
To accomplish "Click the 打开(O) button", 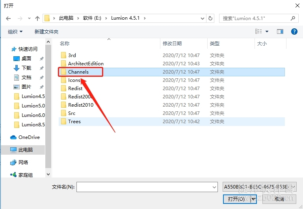I will pyautogui.click(x=236, y=199).
